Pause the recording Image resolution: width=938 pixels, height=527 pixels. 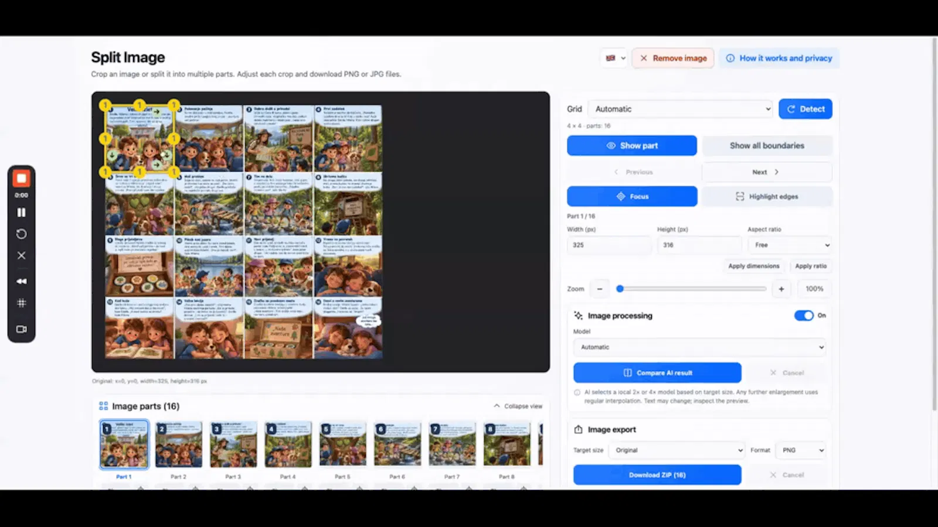point(21,213)
